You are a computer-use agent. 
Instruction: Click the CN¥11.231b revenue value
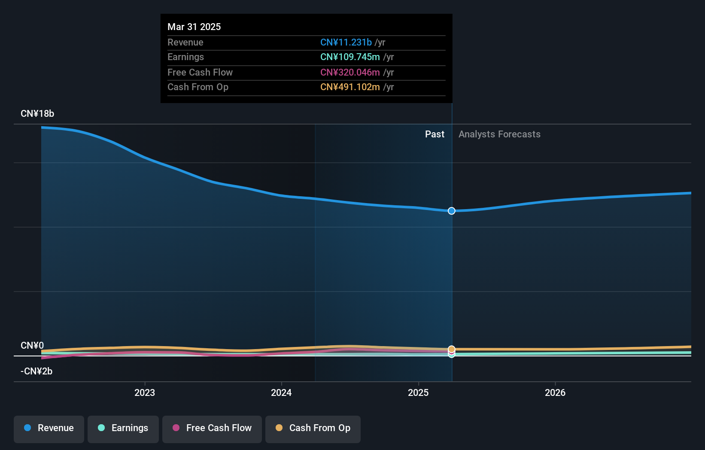[x=346, y=42]
